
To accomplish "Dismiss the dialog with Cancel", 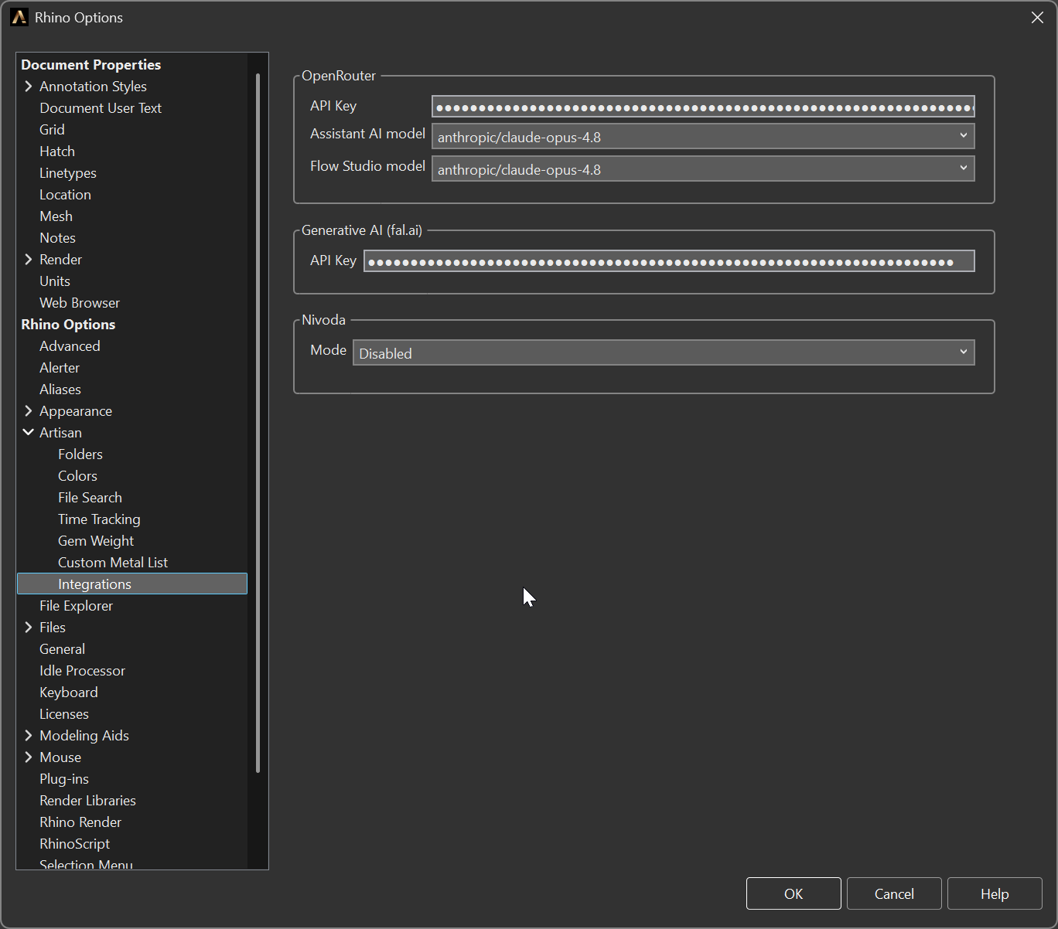I will pyautogui.click(x=894, y=893).
